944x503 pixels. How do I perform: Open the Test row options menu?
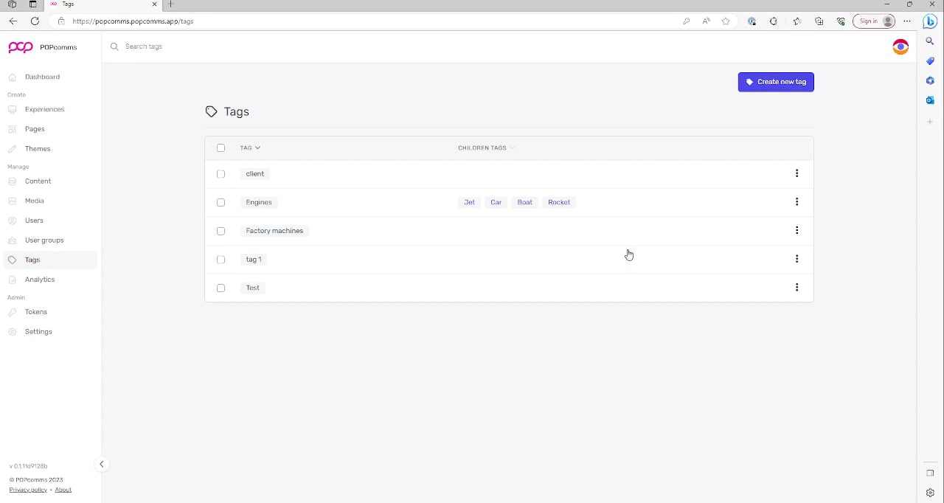796,288
